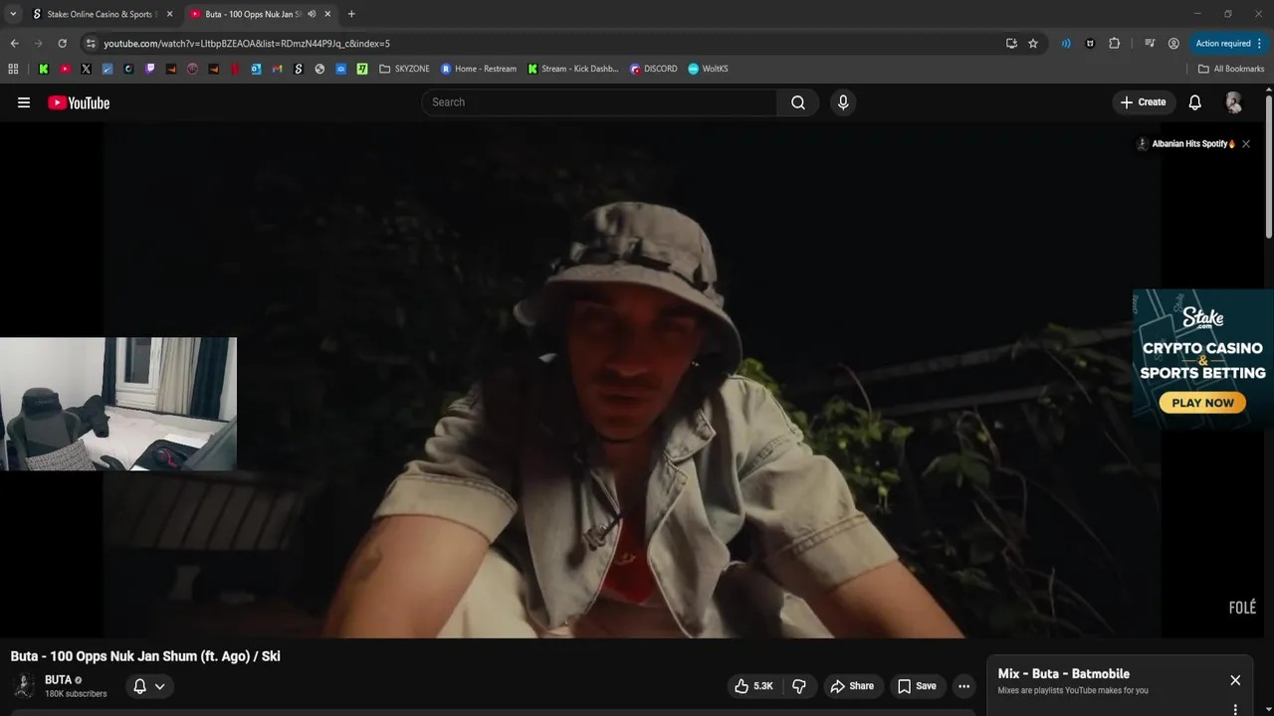Dislike the video with thumbs down
1274x716 pixels.
pyautogui.click(x=798, y=686)
